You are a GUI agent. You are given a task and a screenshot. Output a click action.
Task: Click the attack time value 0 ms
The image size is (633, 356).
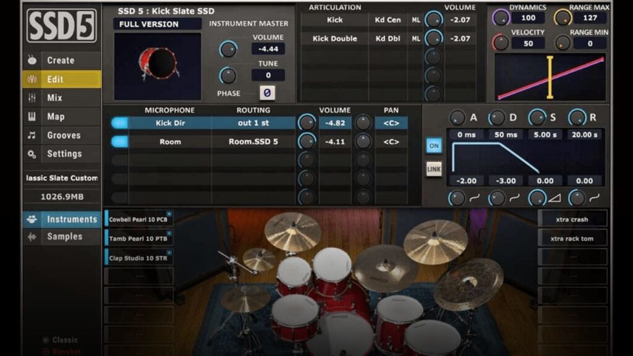pos(466,135)
